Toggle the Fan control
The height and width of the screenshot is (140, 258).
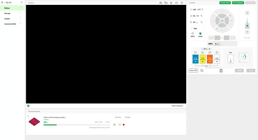[x=194, y=28]
